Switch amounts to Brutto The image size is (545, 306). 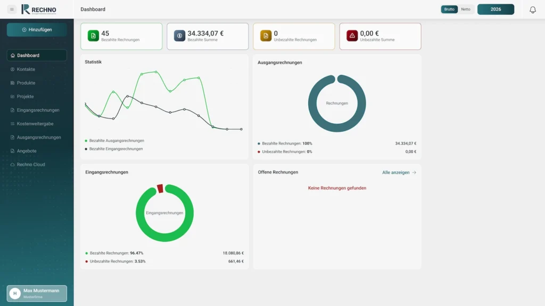click(x=449, y=10)
